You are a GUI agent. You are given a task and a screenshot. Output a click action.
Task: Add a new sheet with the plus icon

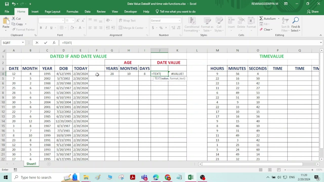pos(49,164)
